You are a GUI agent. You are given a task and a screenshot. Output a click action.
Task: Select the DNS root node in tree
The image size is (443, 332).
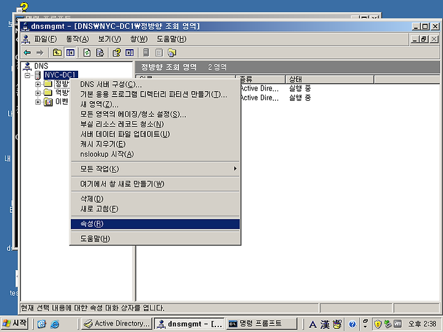click(x=41, y=66)
